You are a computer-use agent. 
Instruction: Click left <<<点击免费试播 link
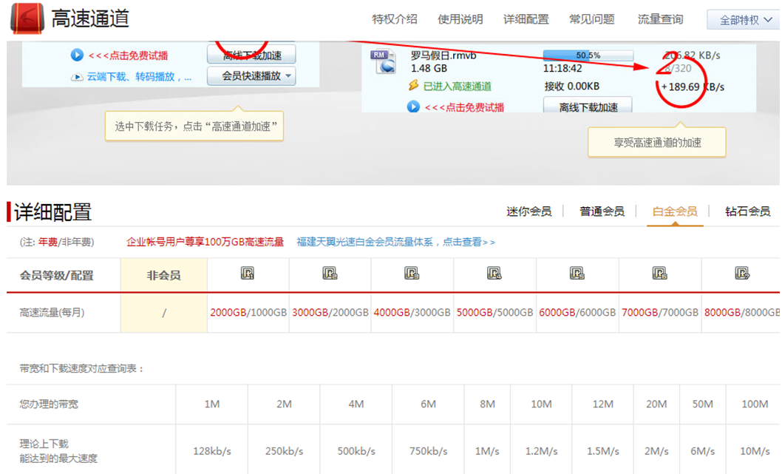pos(128,55)
